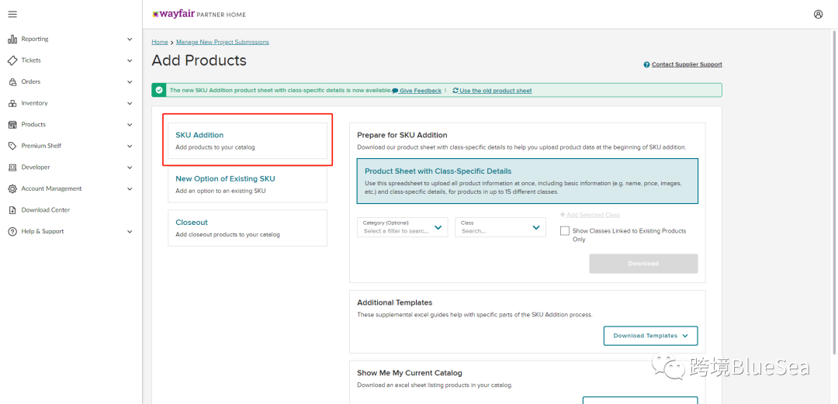
Task: Click the Give Feedback link
Action: coord(421,91)
